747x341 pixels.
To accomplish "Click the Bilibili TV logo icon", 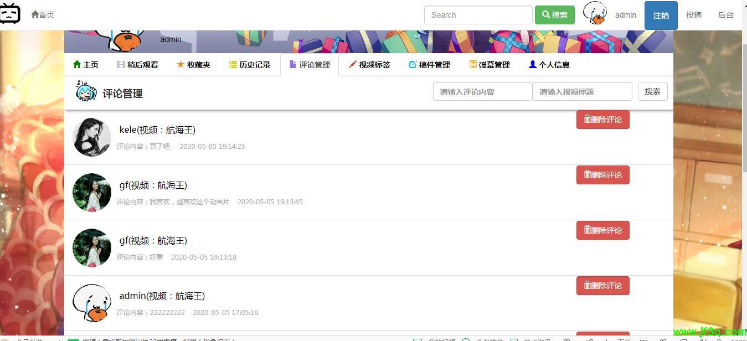I will pyautogui.click(x=10, y=14).
